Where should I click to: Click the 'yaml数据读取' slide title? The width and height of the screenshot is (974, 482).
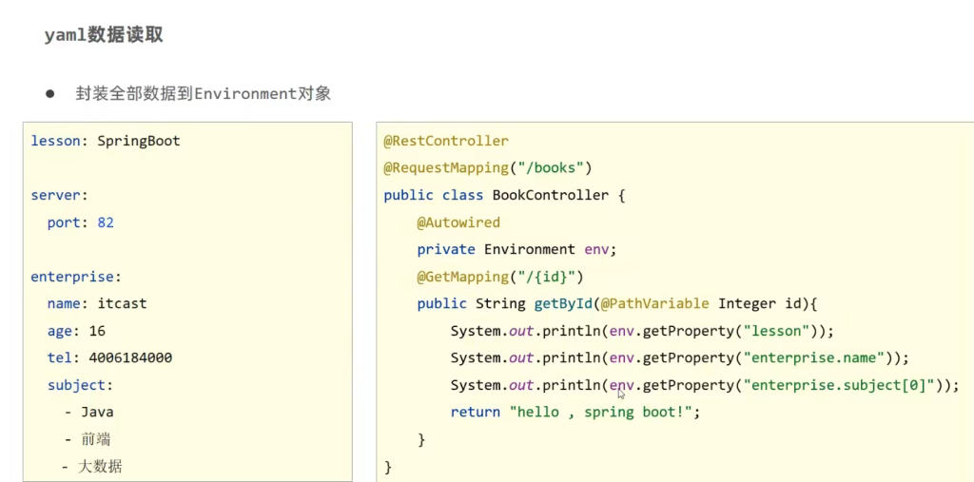(x=104, y=35)
